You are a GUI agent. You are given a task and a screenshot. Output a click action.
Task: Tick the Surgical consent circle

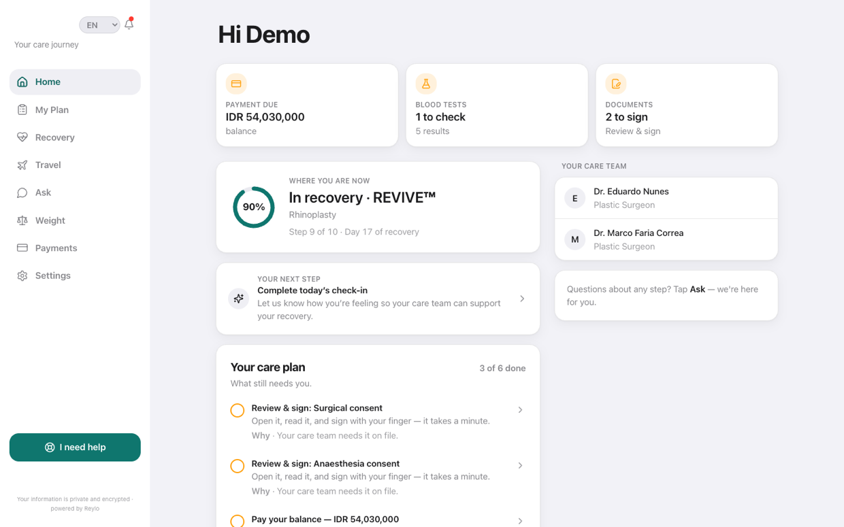point(238,410)
